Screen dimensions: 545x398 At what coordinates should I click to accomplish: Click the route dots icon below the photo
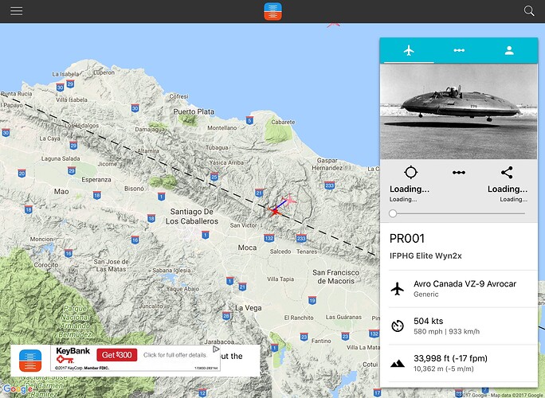pos(459,173)
